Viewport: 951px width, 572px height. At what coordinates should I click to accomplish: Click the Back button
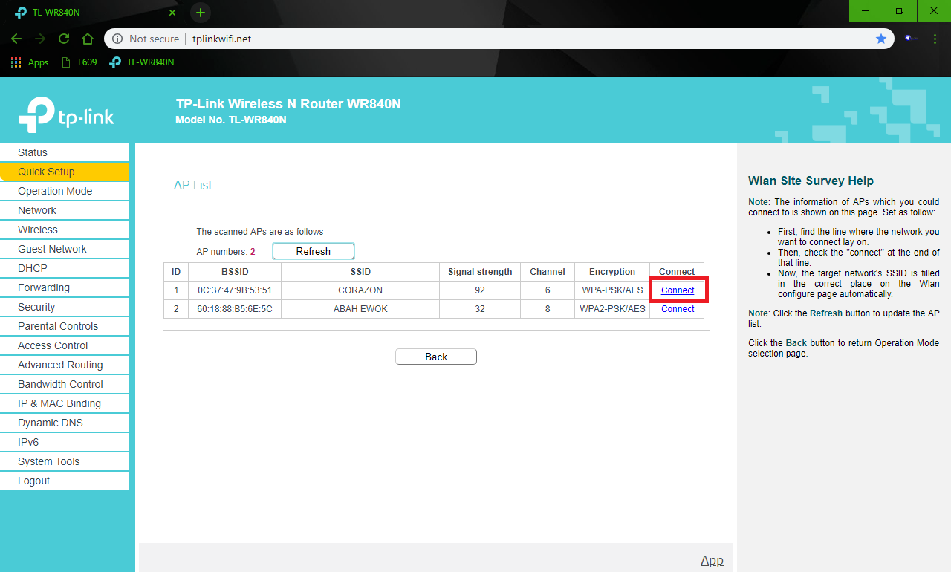click(x=436, y=357)
